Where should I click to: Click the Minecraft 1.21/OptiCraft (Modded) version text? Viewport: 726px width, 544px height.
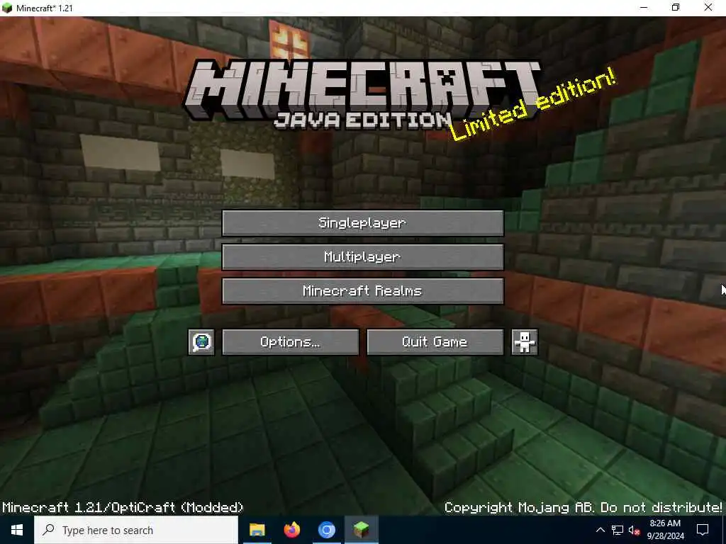[123, 507]
